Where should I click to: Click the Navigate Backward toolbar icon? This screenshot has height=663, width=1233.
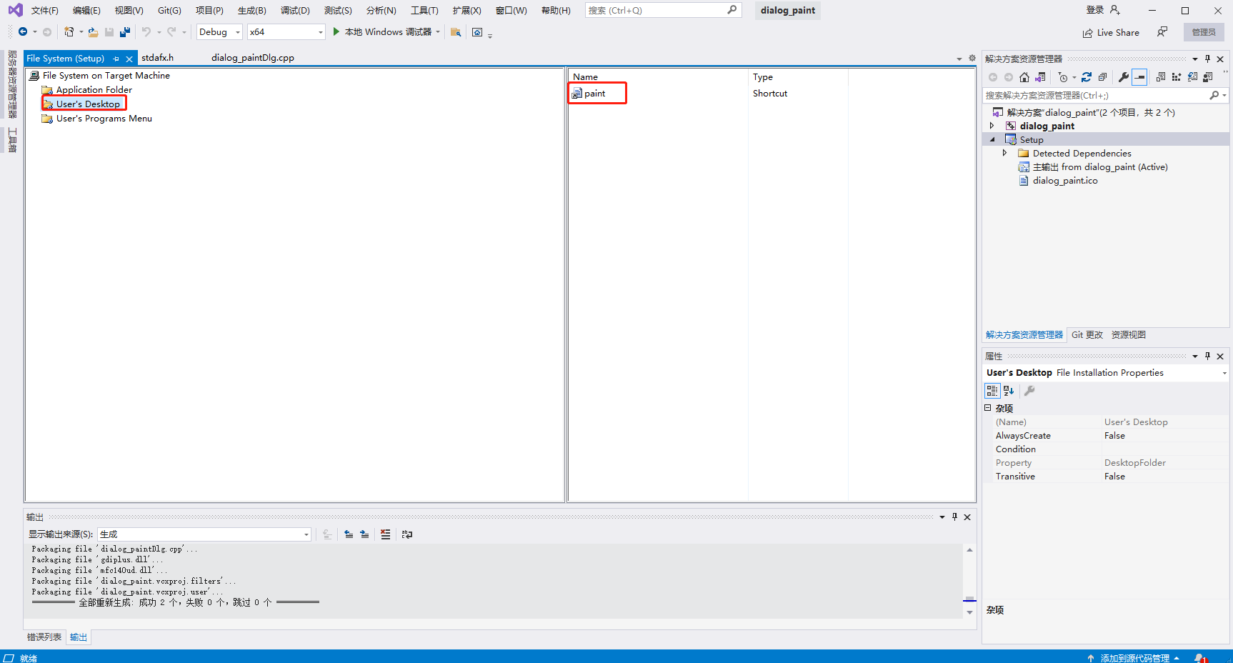[23, 31]
